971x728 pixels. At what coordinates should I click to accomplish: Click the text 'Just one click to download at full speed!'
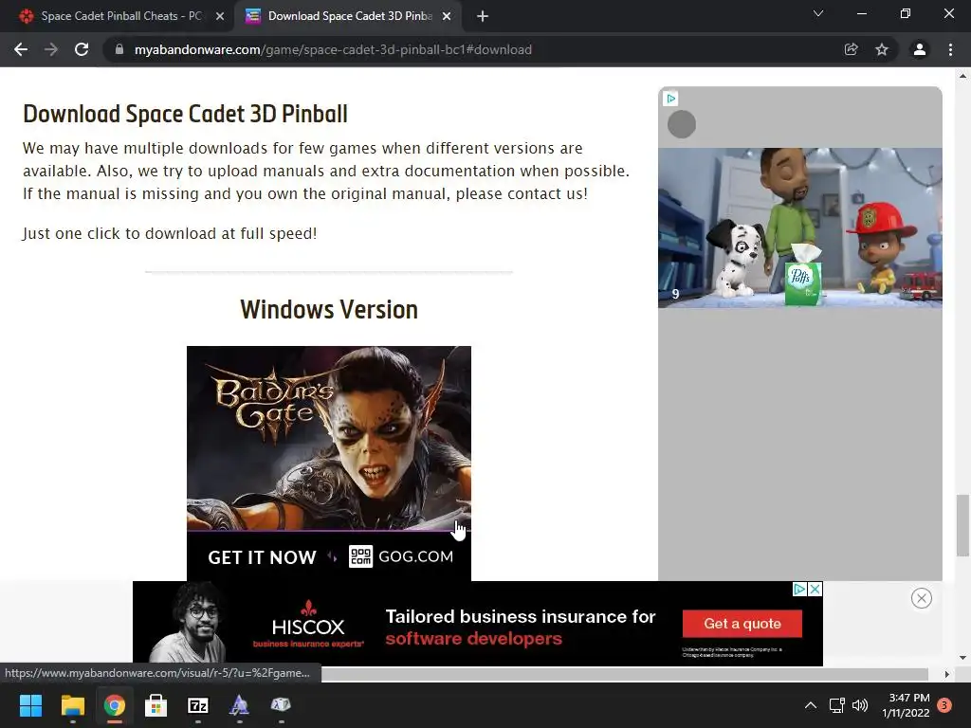pos(170,233)
